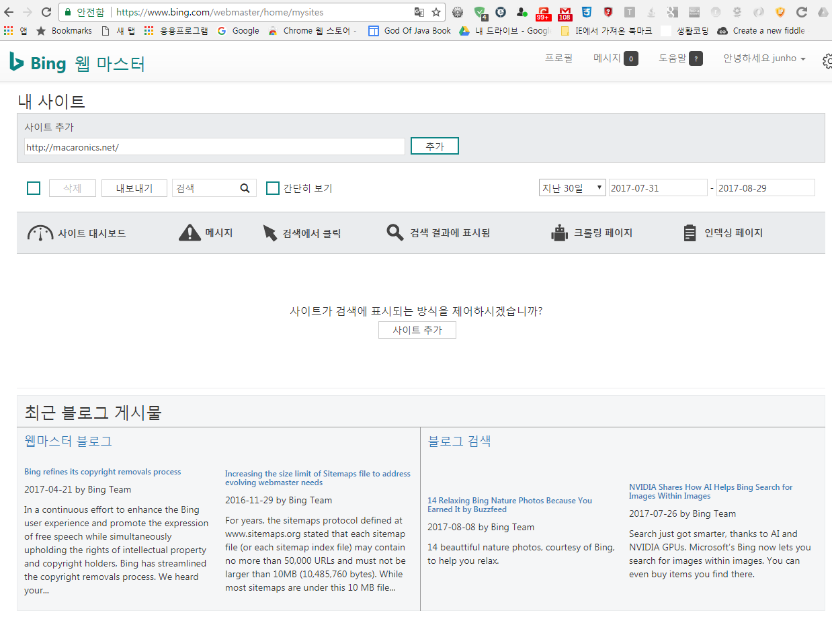Bookmark this page with the star icon

435,11
